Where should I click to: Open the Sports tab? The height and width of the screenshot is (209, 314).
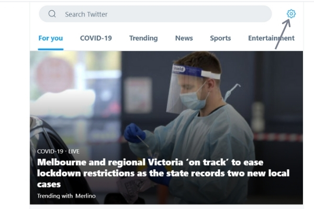(220, 38)
